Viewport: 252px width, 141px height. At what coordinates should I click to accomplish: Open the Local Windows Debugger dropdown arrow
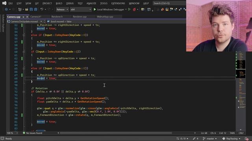(x=126, y=9)
